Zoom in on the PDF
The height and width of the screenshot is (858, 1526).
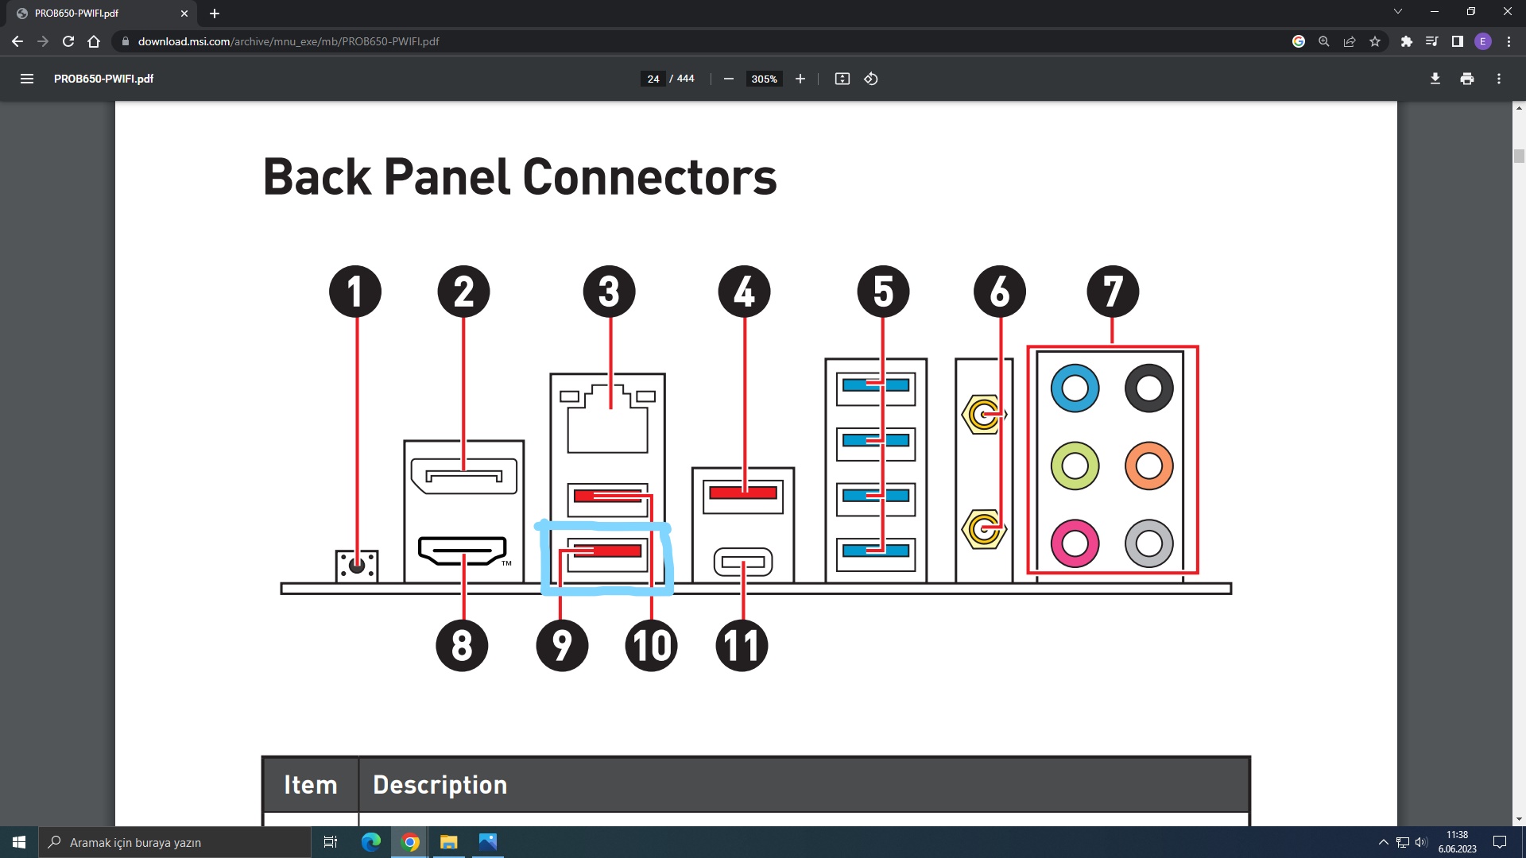coord(800,79)
